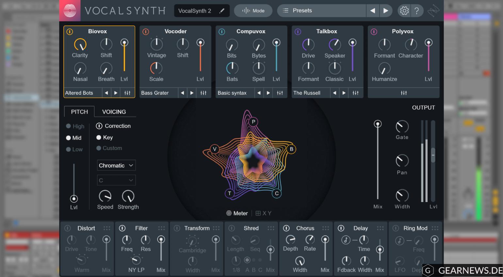Viewport: 503px width, 277px height.
Task: Select the Mid pitch range radio
Action: [x=68, y=138]
